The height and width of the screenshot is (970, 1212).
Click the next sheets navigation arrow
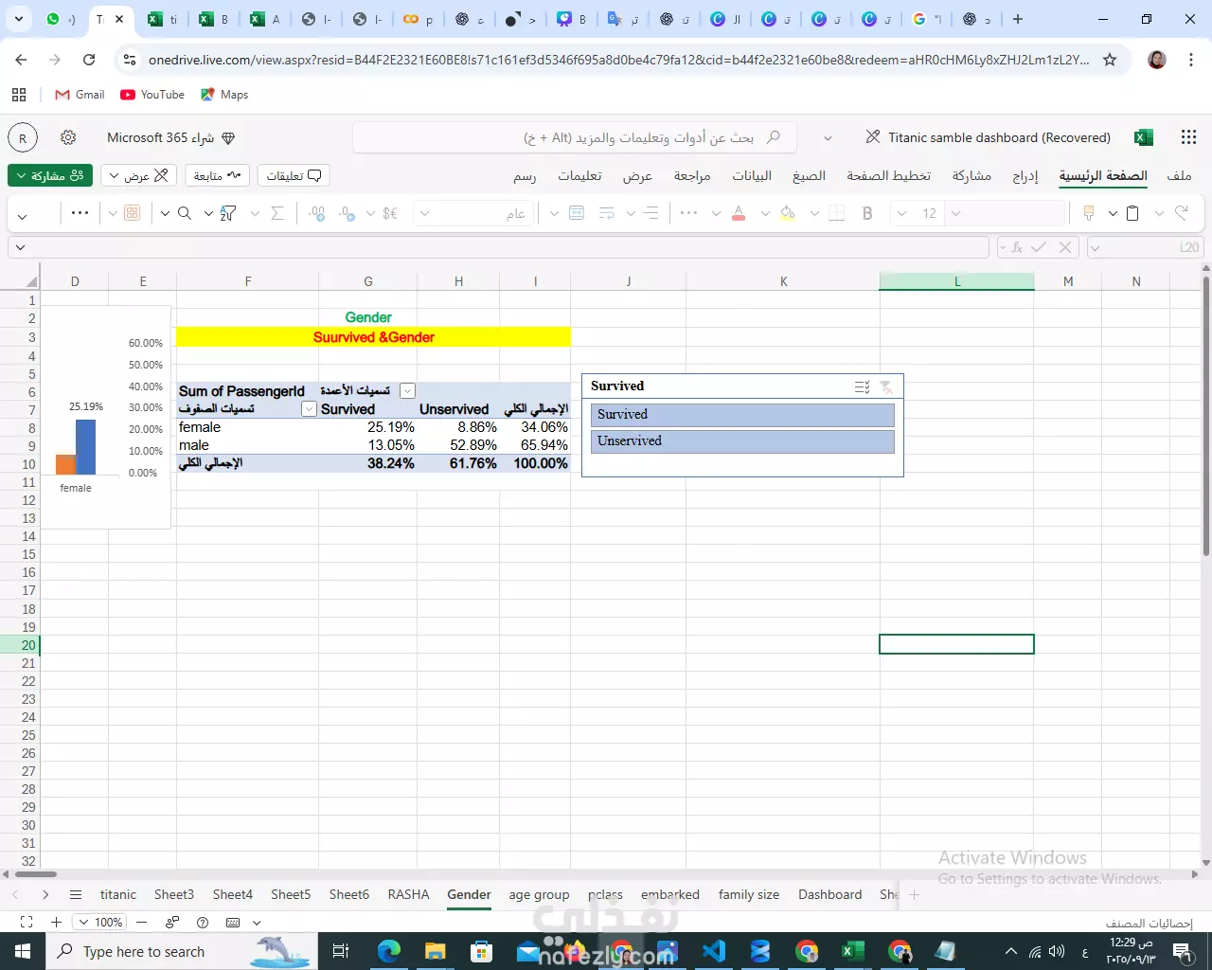coord(45,894)
